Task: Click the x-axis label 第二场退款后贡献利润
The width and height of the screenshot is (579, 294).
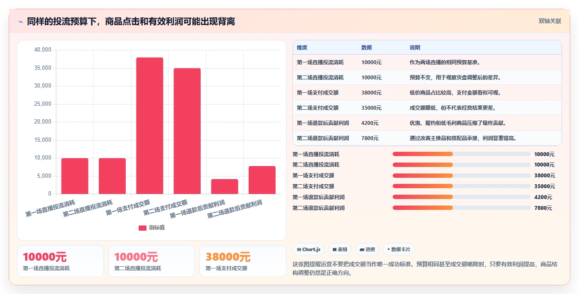Action: [x=234, y=209]
